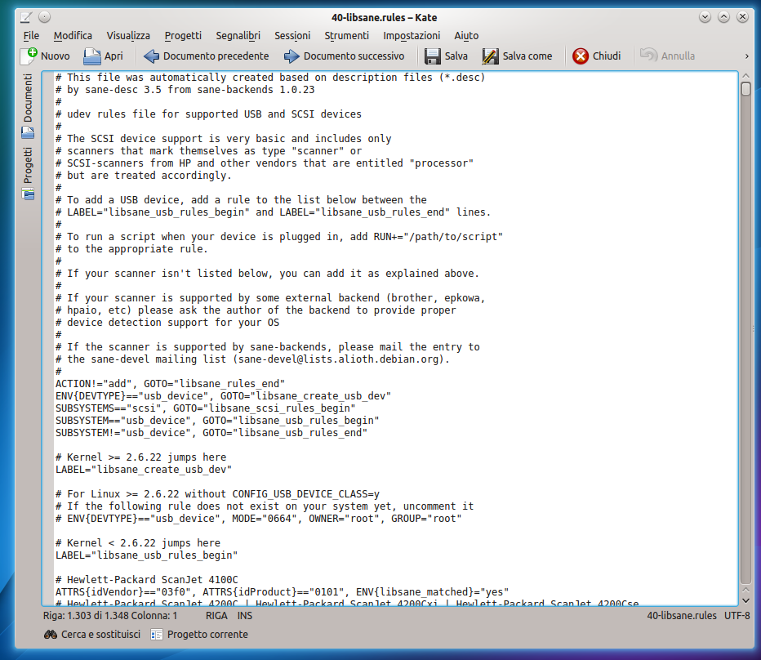The height and width of the screenshot is (660, 761).
Task: Toggle the RIGA selection mode indicator
Action: point(216,615)
